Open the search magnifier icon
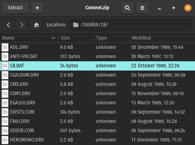This screenshot has height=145, width=195. pos(127,8)
